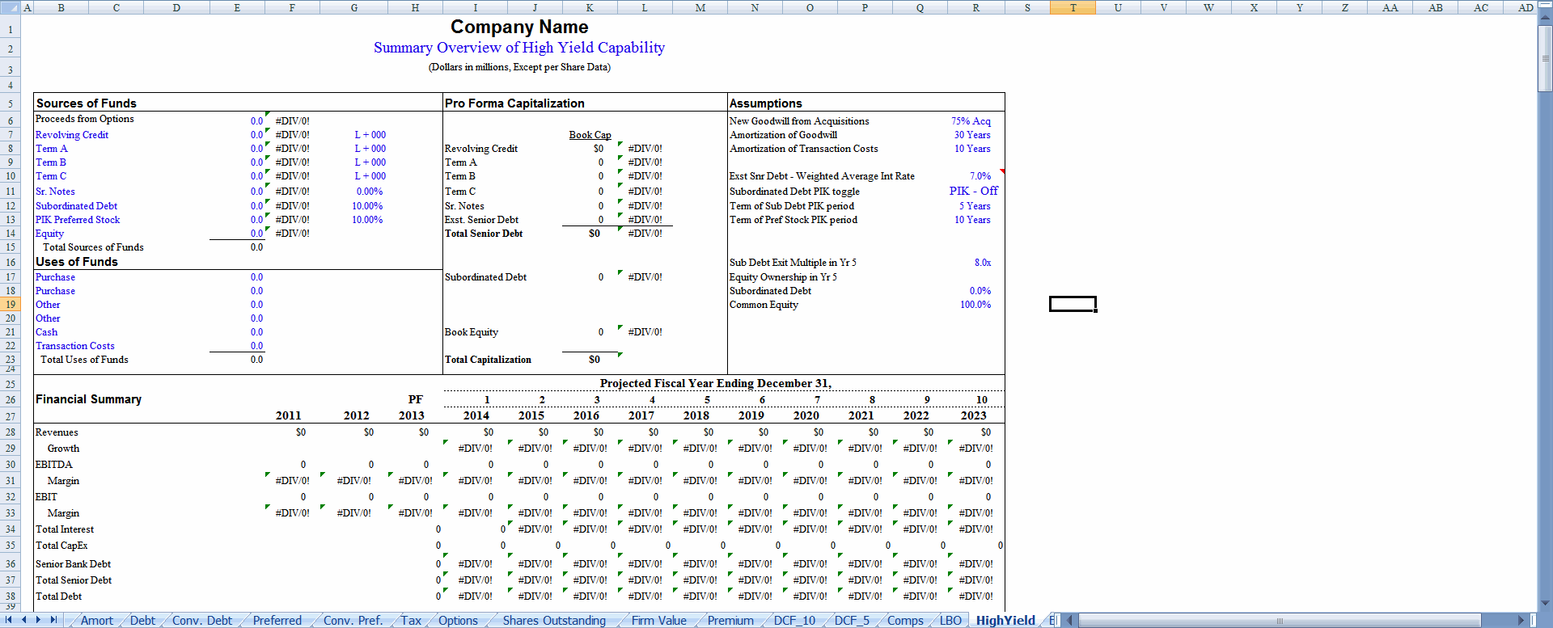This screenshot has height=628, width=1553.
Task: Select Proceeds from Options label
Action: [x=85, y=119]
